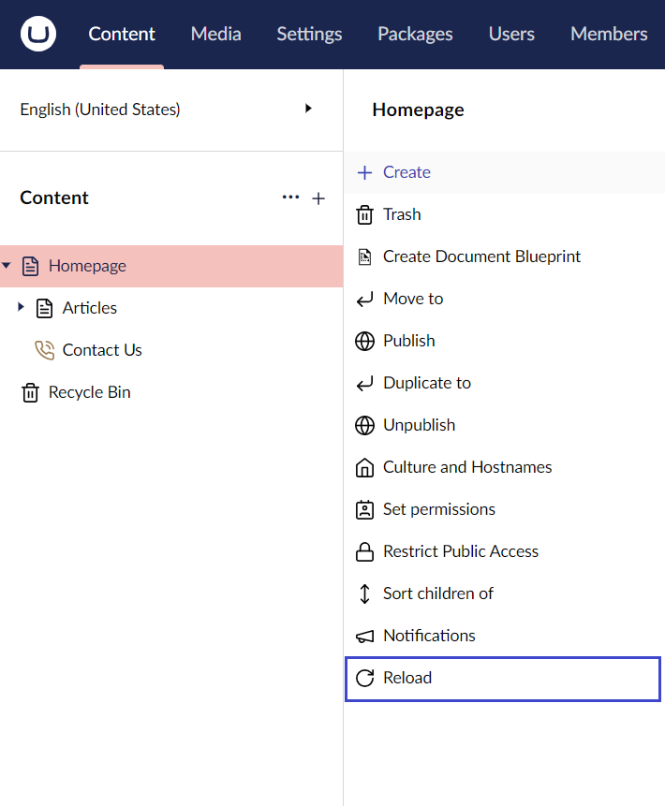Open the Content tree options ellipsis menu
Image resolution: width=665 pixels, height=806 pixels.
(290, 198)
